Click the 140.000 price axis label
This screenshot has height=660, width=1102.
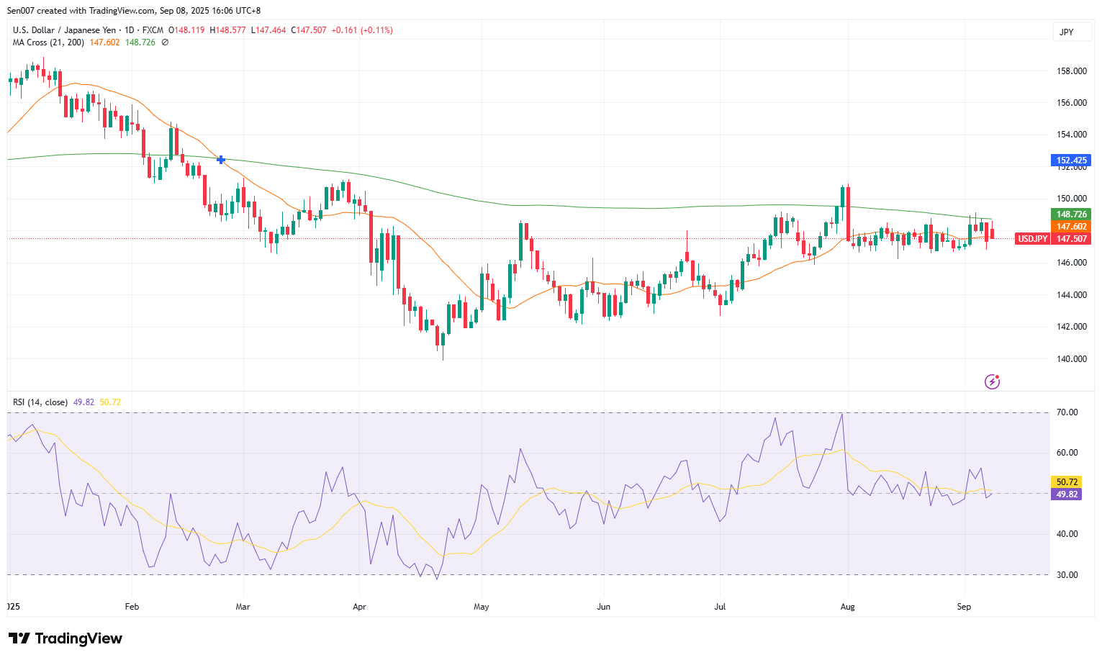click(x=1072, y=359)
